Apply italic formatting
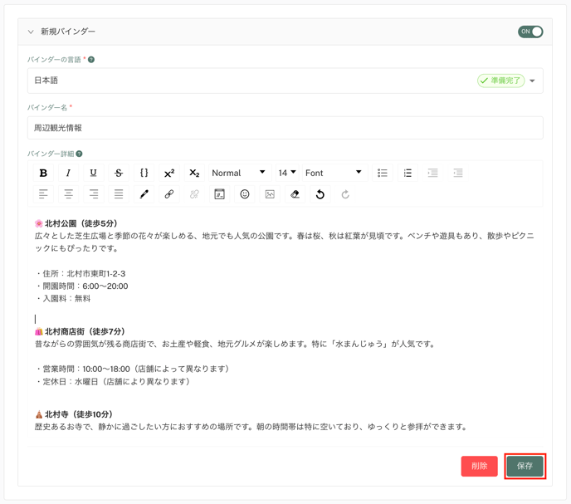Image resolution: width=571 pixels, height=504 pixels. [68, 173]
